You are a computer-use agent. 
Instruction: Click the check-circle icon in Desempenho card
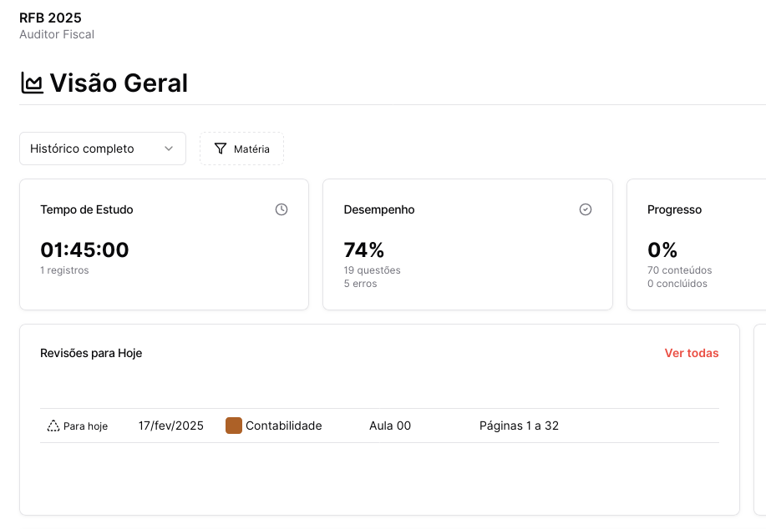click(x=586, y=209)
